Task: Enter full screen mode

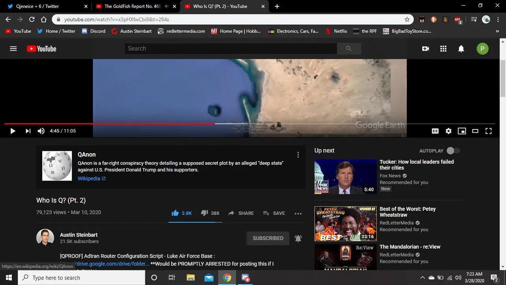Action: click(x=489, y=131)
